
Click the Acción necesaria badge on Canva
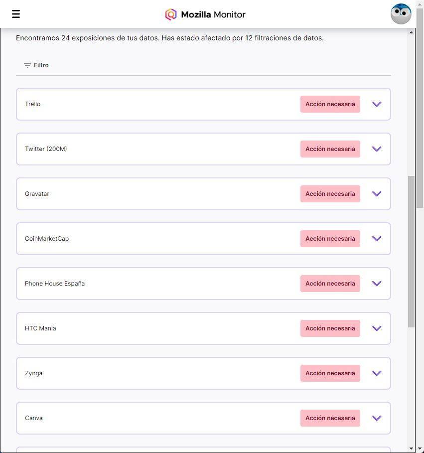coord(330,418)
